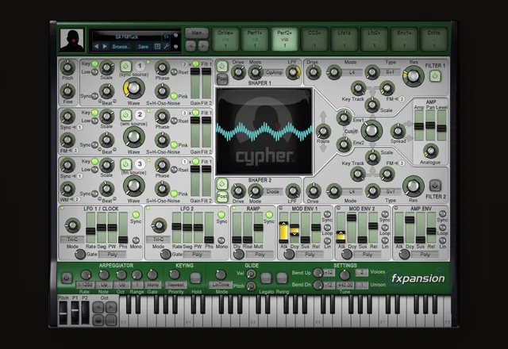The height and width of the screenshot is (349, 508).
Task: Select the OnVel+ modulation slot
Action: [225, 39]
